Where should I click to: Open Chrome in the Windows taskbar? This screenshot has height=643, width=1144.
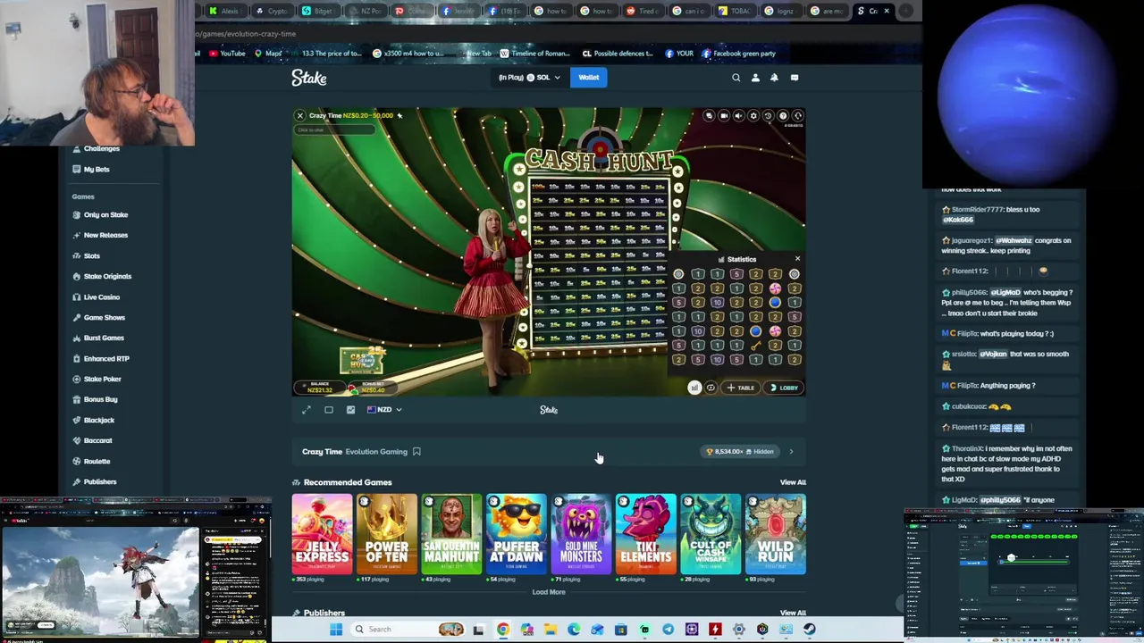(x=503, y=630)
